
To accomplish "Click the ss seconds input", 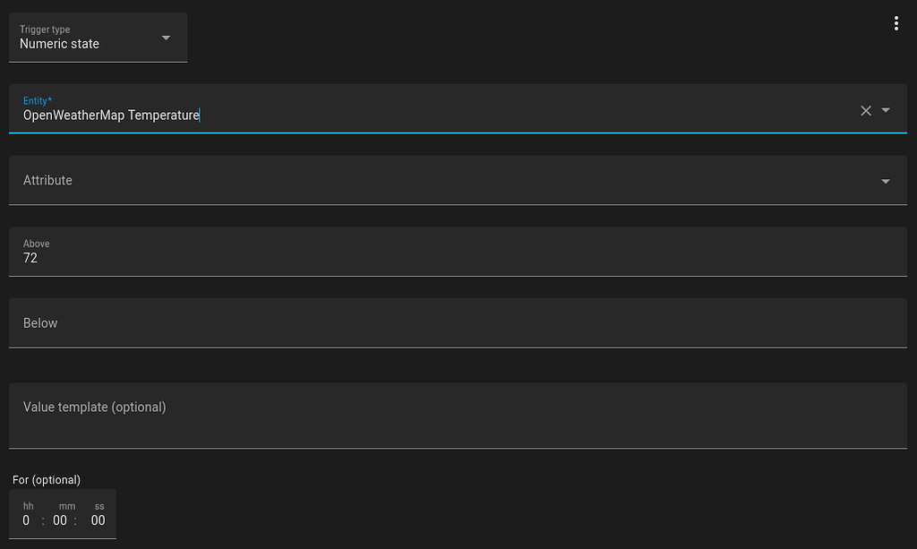I will 98,519.
